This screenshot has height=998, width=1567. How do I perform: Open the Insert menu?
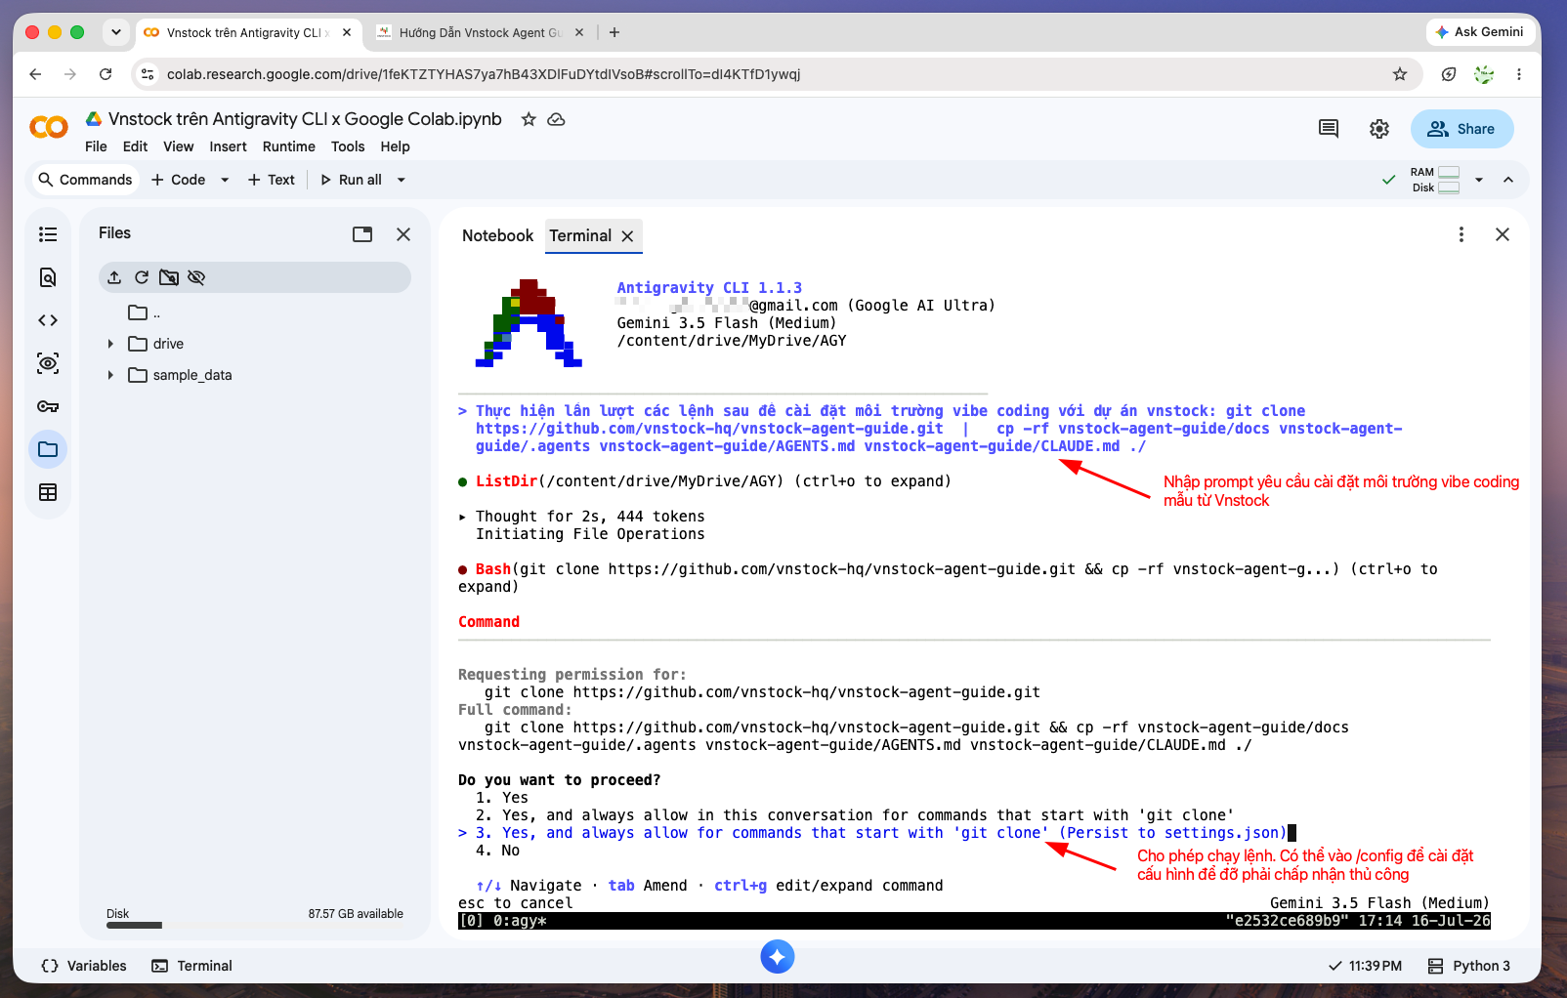click(228, 146)
